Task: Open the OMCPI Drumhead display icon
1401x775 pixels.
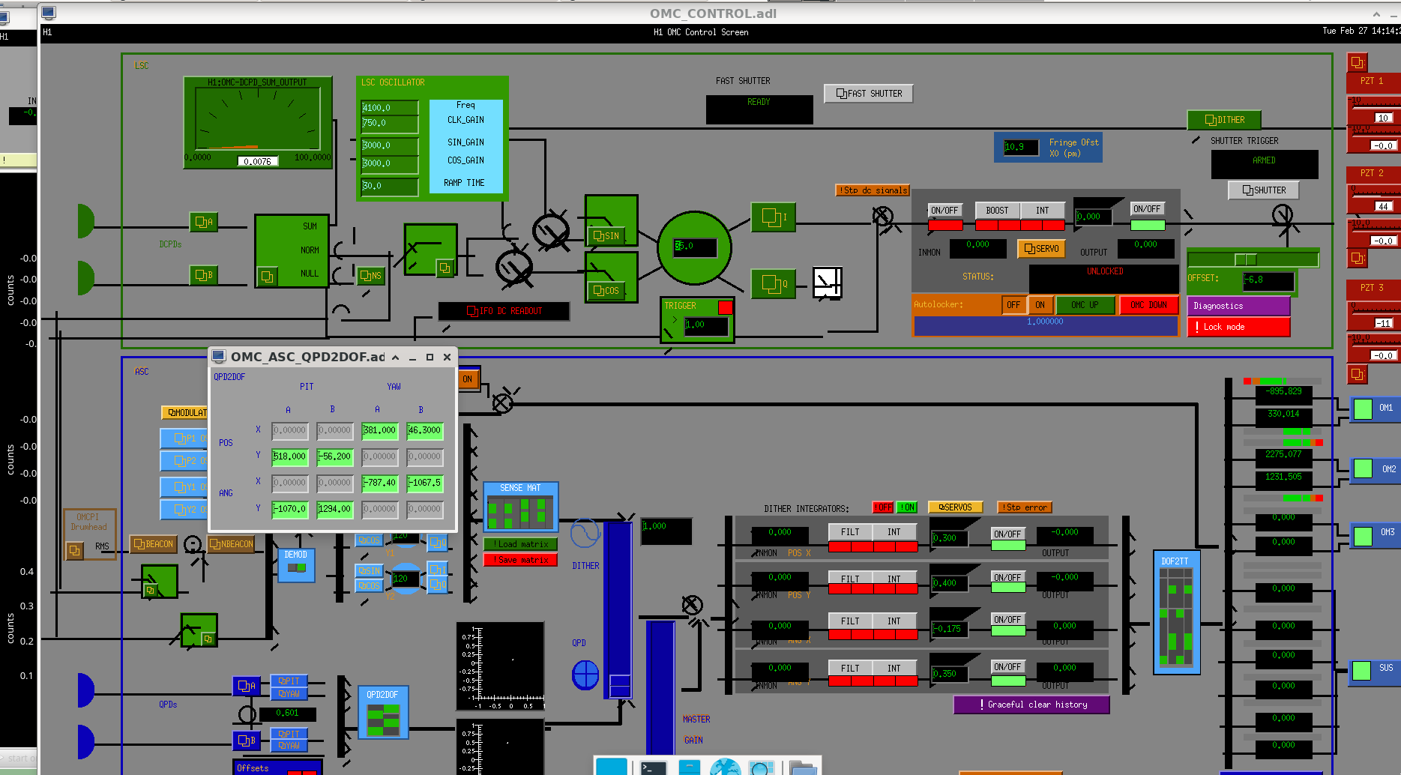Action: pos(74,551)
